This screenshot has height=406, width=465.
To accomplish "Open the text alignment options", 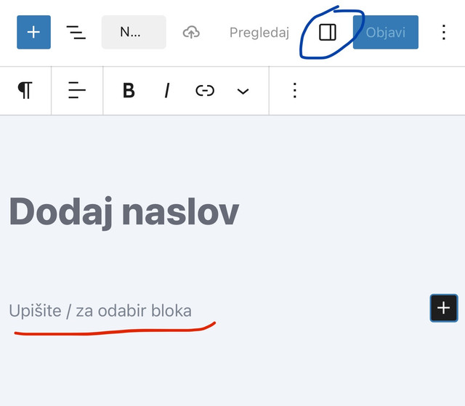I will (x=77, y=90).
